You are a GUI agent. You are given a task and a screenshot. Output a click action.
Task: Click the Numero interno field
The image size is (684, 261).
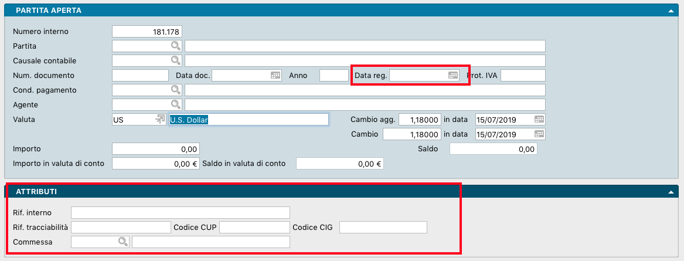tap(147, 31)
